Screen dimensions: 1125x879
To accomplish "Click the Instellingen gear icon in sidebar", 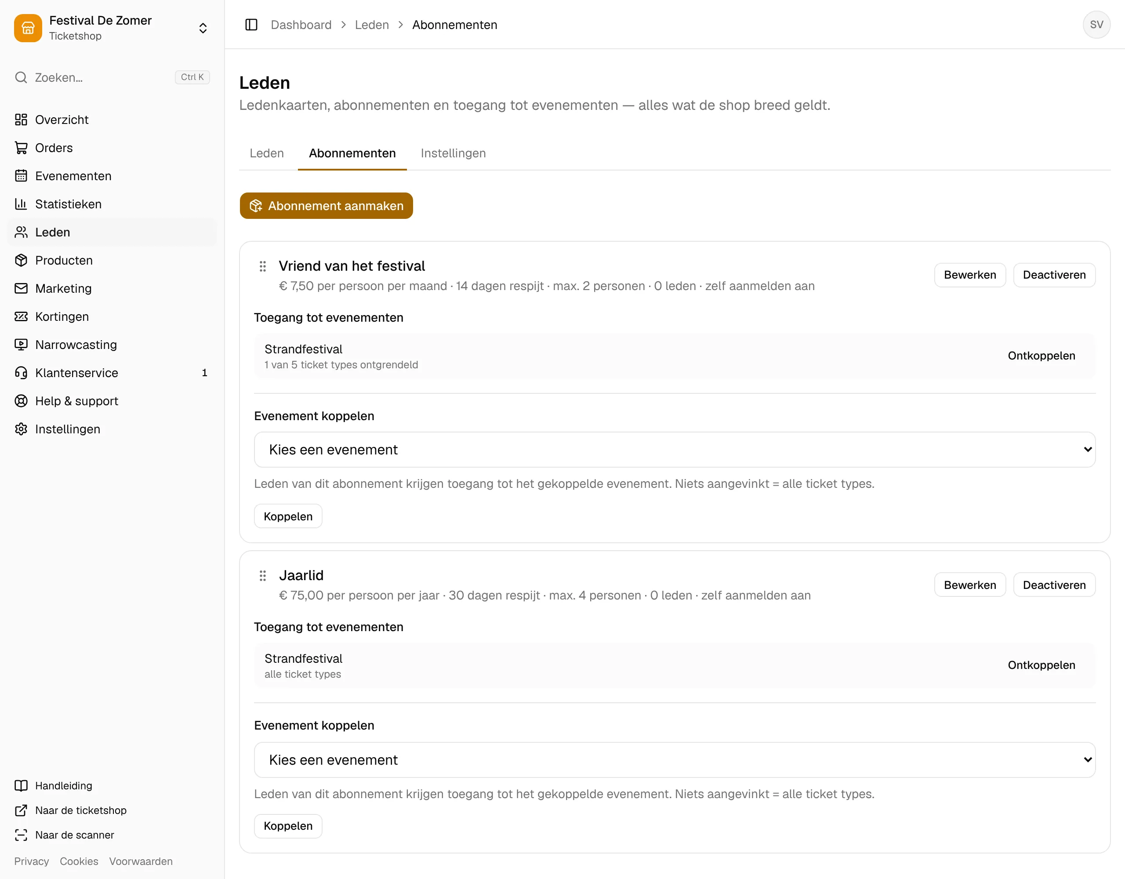I will (x=21, y=429).
